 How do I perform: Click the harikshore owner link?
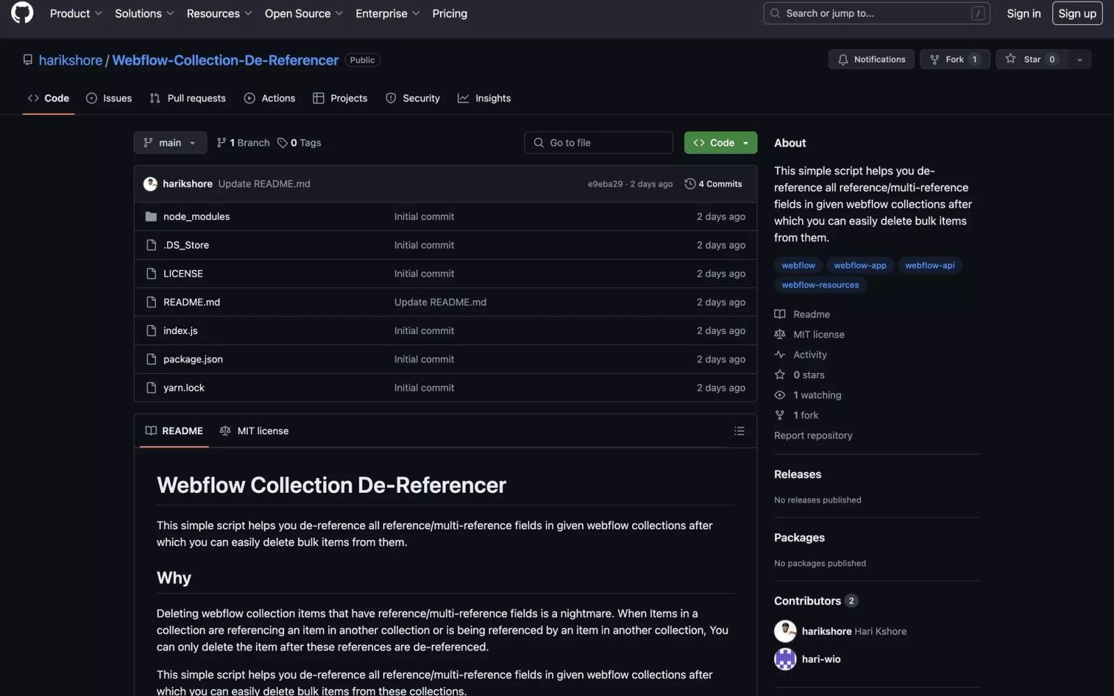(x=71, y=60)
